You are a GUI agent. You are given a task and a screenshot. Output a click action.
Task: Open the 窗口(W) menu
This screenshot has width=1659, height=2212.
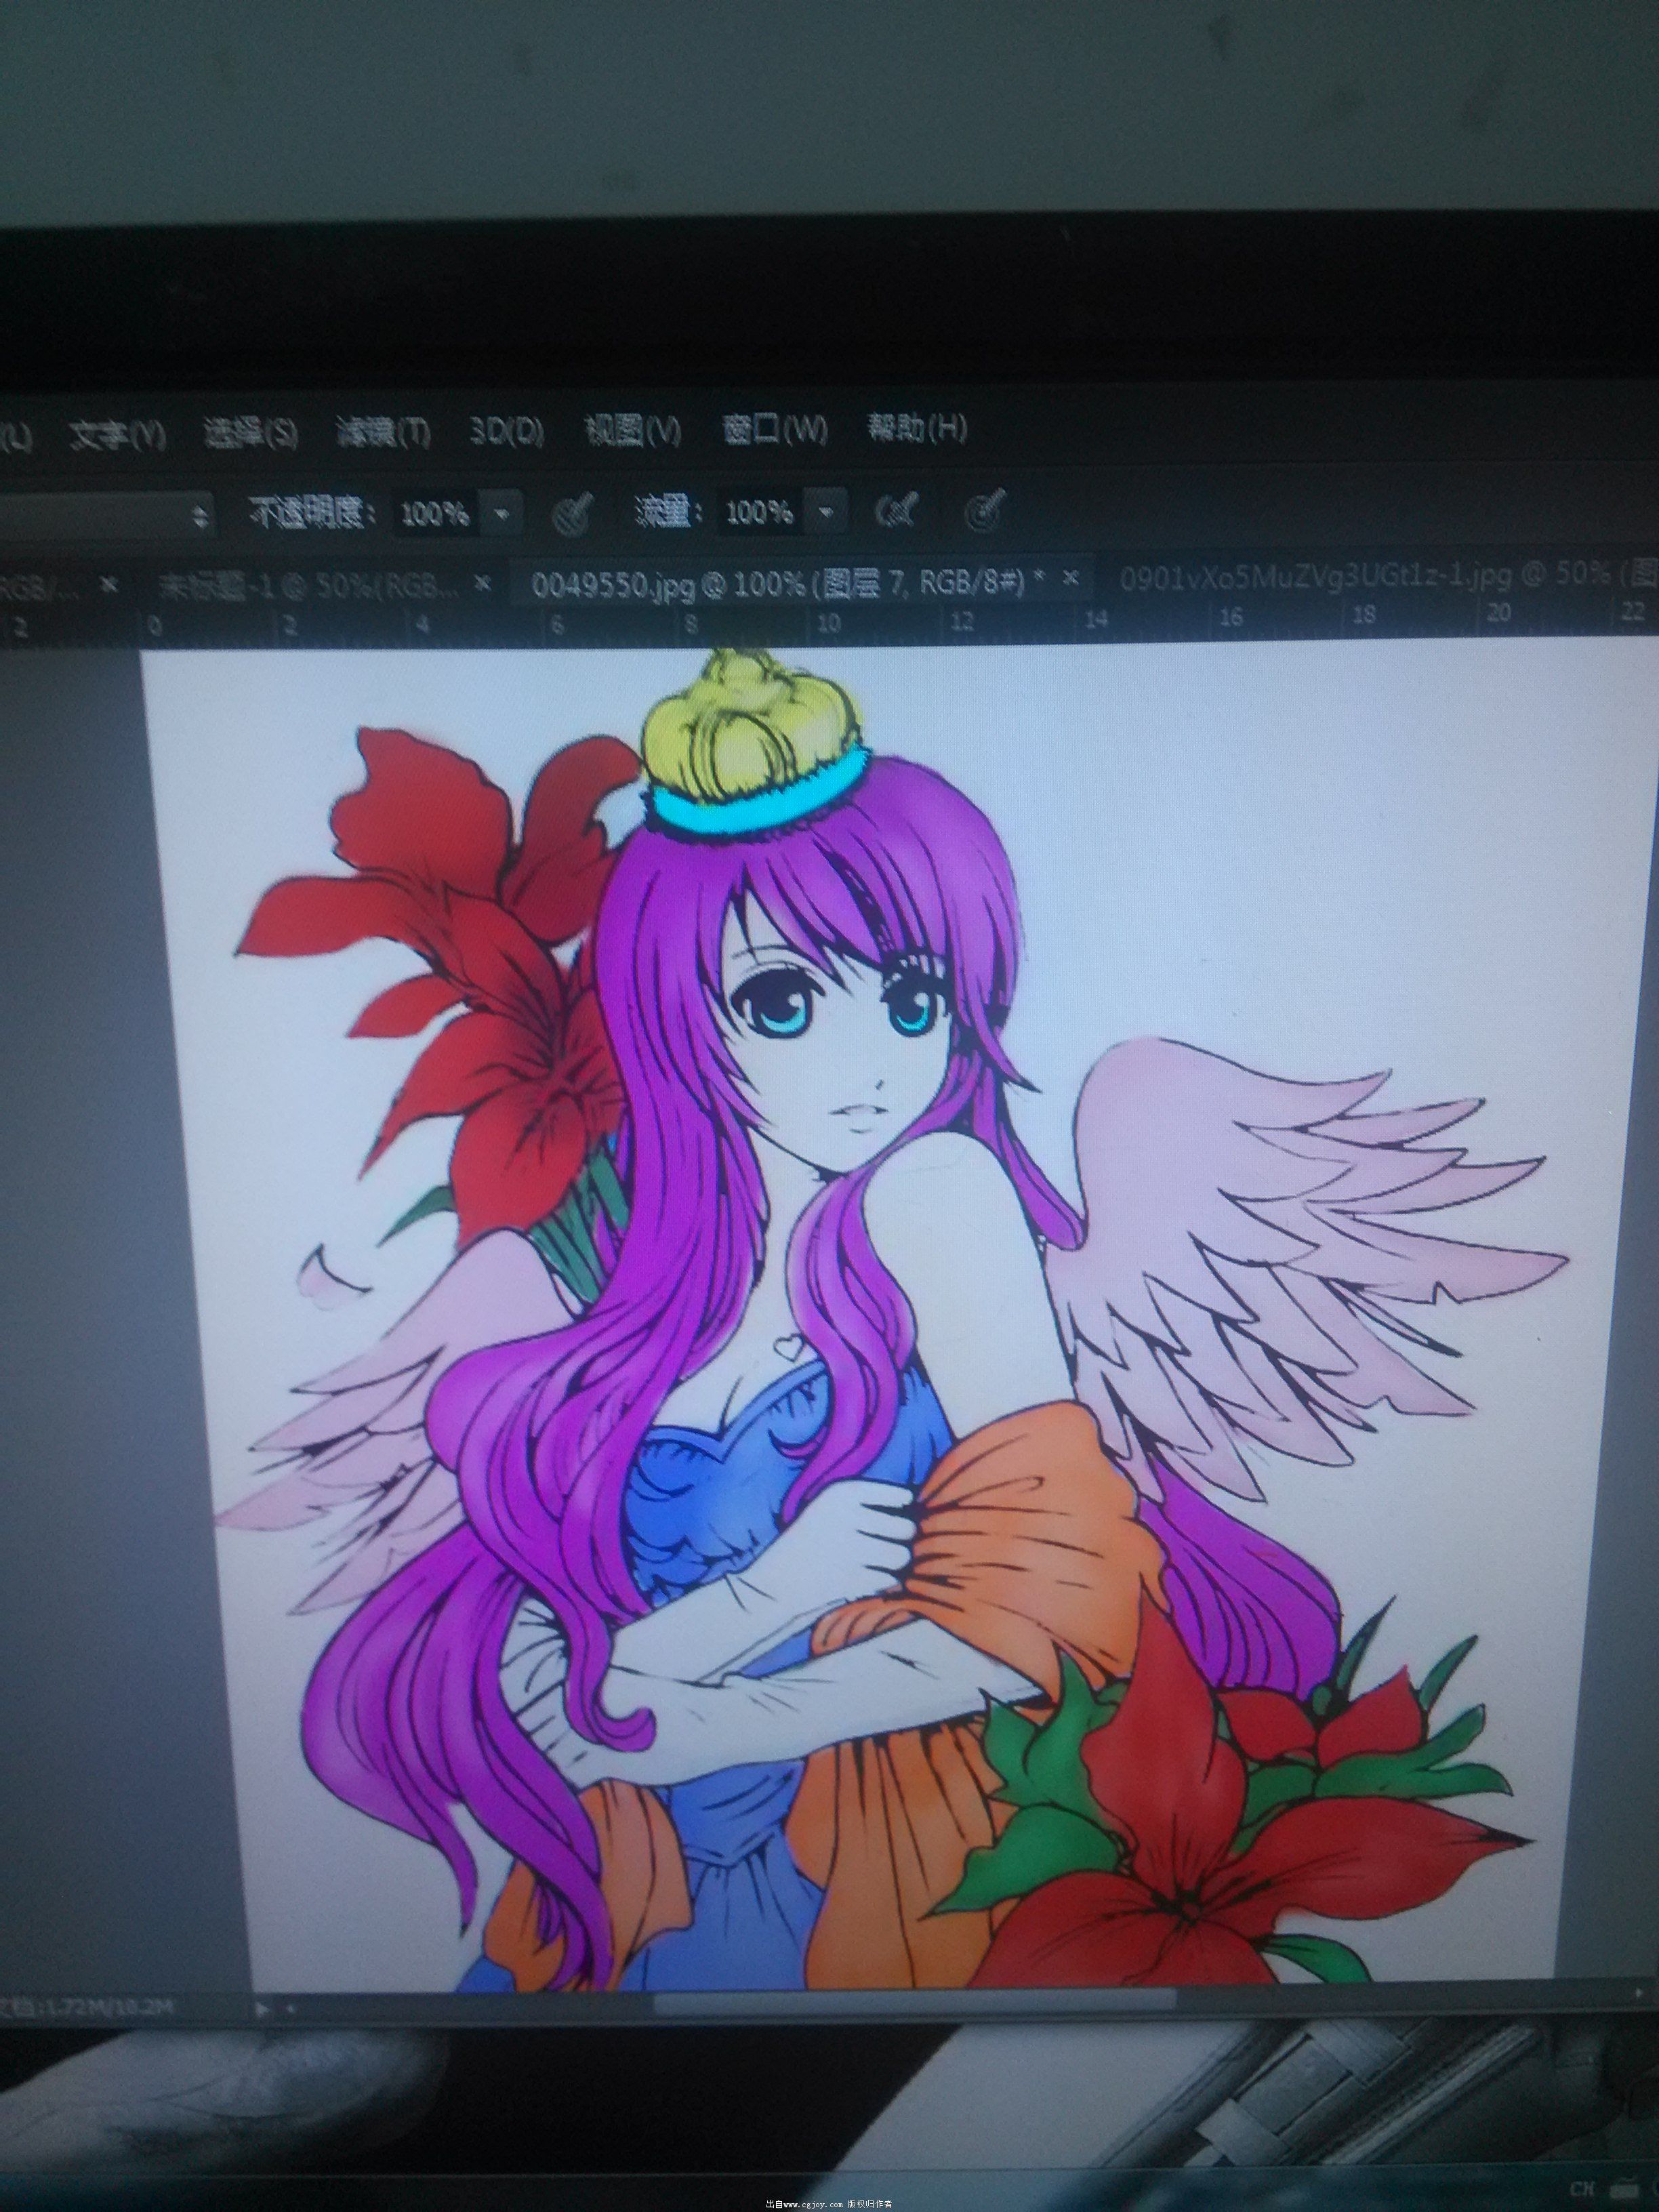tap(775, 429)
